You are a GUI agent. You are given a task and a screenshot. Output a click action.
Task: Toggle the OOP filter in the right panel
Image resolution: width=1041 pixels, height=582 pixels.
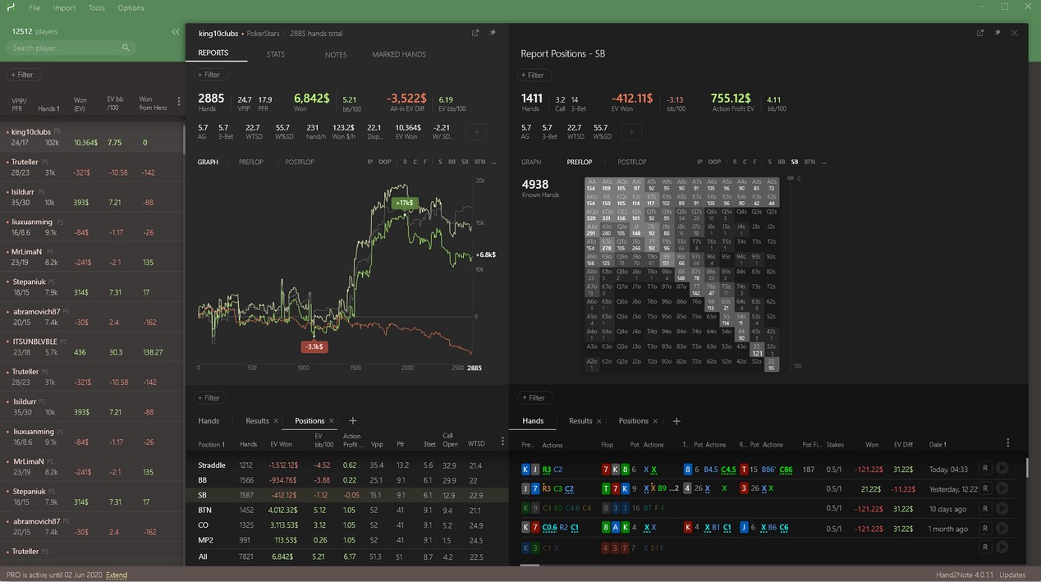point(714,163)
